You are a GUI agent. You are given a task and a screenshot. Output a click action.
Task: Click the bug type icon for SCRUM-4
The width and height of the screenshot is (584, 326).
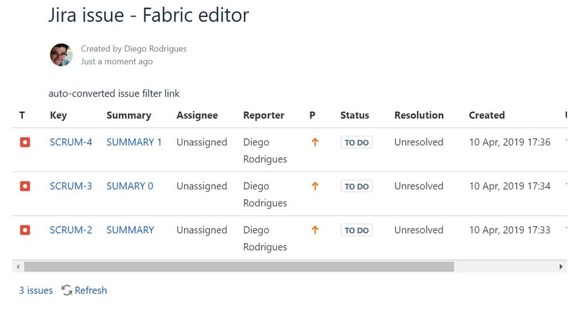click(25, 142)
